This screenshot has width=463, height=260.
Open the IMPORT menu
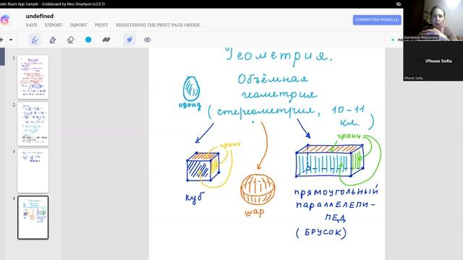pos(78,25)
